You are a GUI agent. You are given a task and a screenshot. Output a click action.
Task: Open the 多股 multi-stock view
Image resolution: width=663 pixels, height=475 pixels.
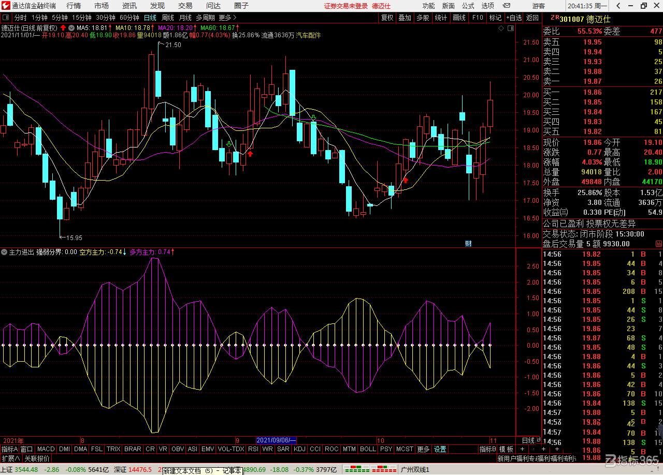(423, 18)
